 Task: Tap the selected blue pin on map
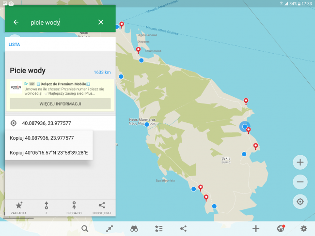point(245,127)
